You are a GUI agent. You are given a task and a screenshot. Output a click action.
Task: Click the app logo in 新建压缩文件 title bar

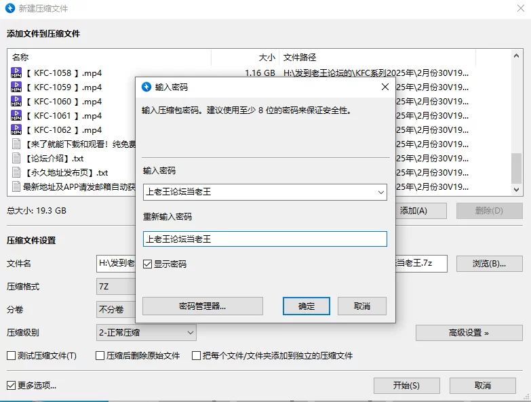pos(10,8)
